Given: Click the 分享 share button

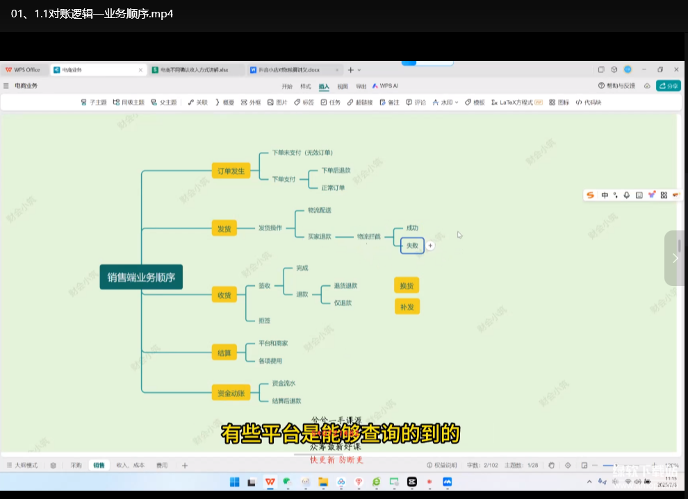Looking at the screenshot, I should pyautogui.click(x=669, y=86).
